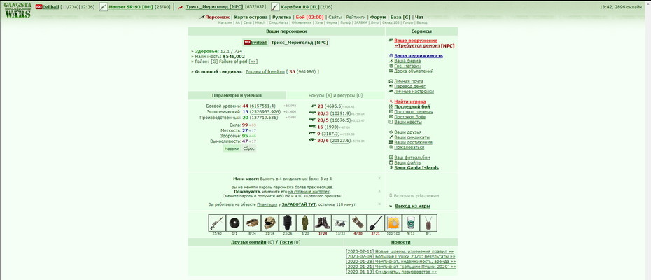Open Магазин in the submenu

point(225,23)
